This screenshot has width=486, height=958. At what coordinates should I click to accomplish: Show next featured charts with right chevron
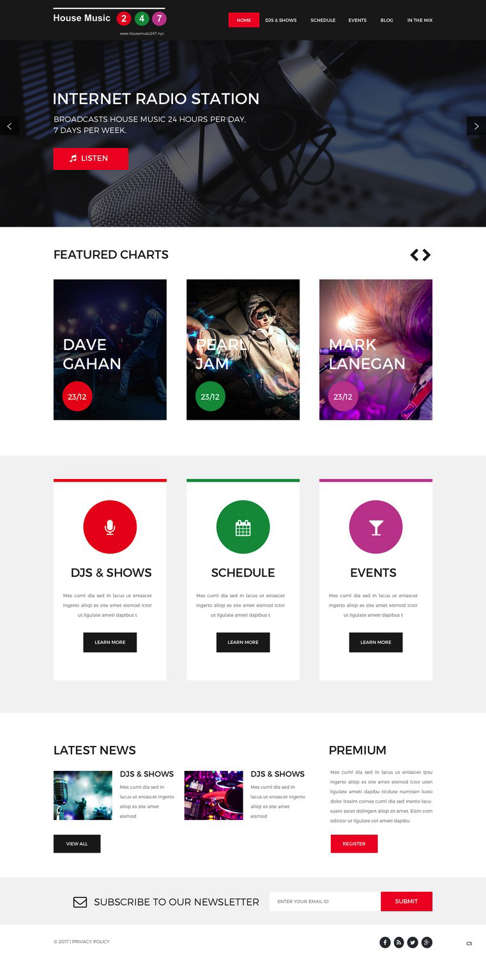coord(427,255)
